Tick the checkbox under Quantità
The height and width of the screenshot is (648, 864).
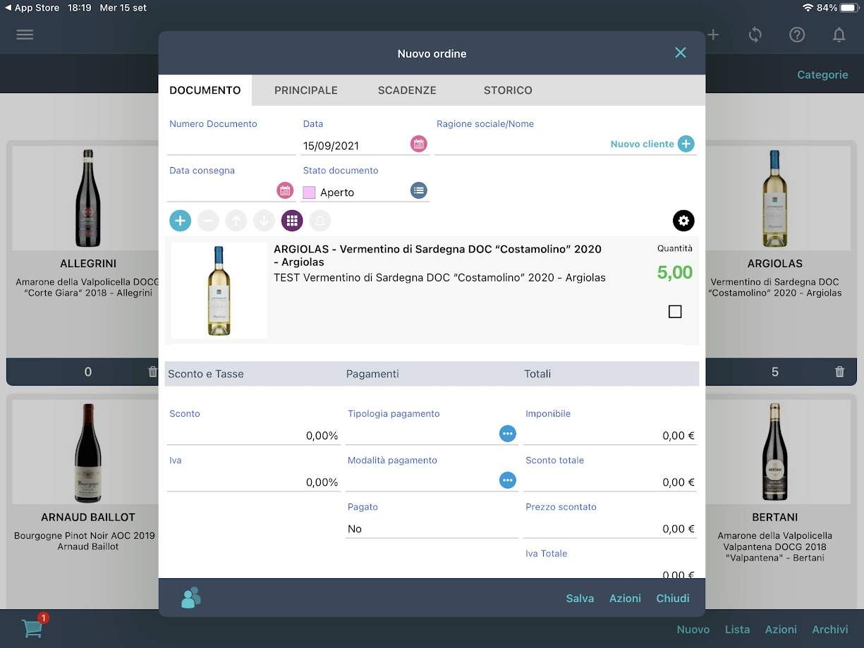pos(675,312)
